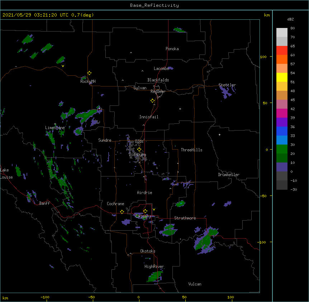Click the dBZ legend heading

pos(290,19)
